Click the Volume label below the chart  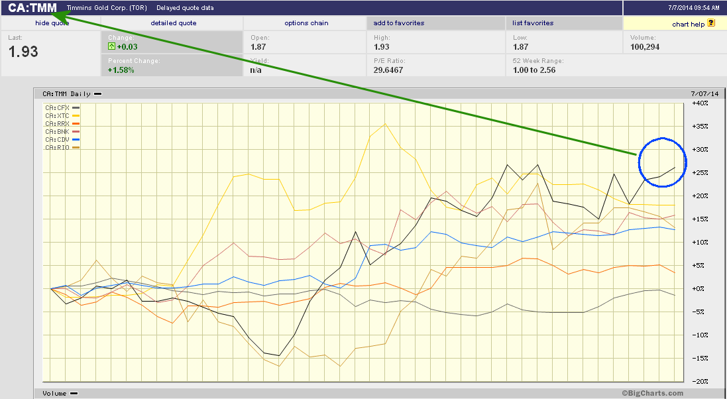click(55, 394)
